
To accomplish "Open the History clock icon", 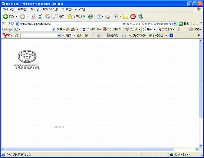I will pyautogui.click(x=91, y=16).
